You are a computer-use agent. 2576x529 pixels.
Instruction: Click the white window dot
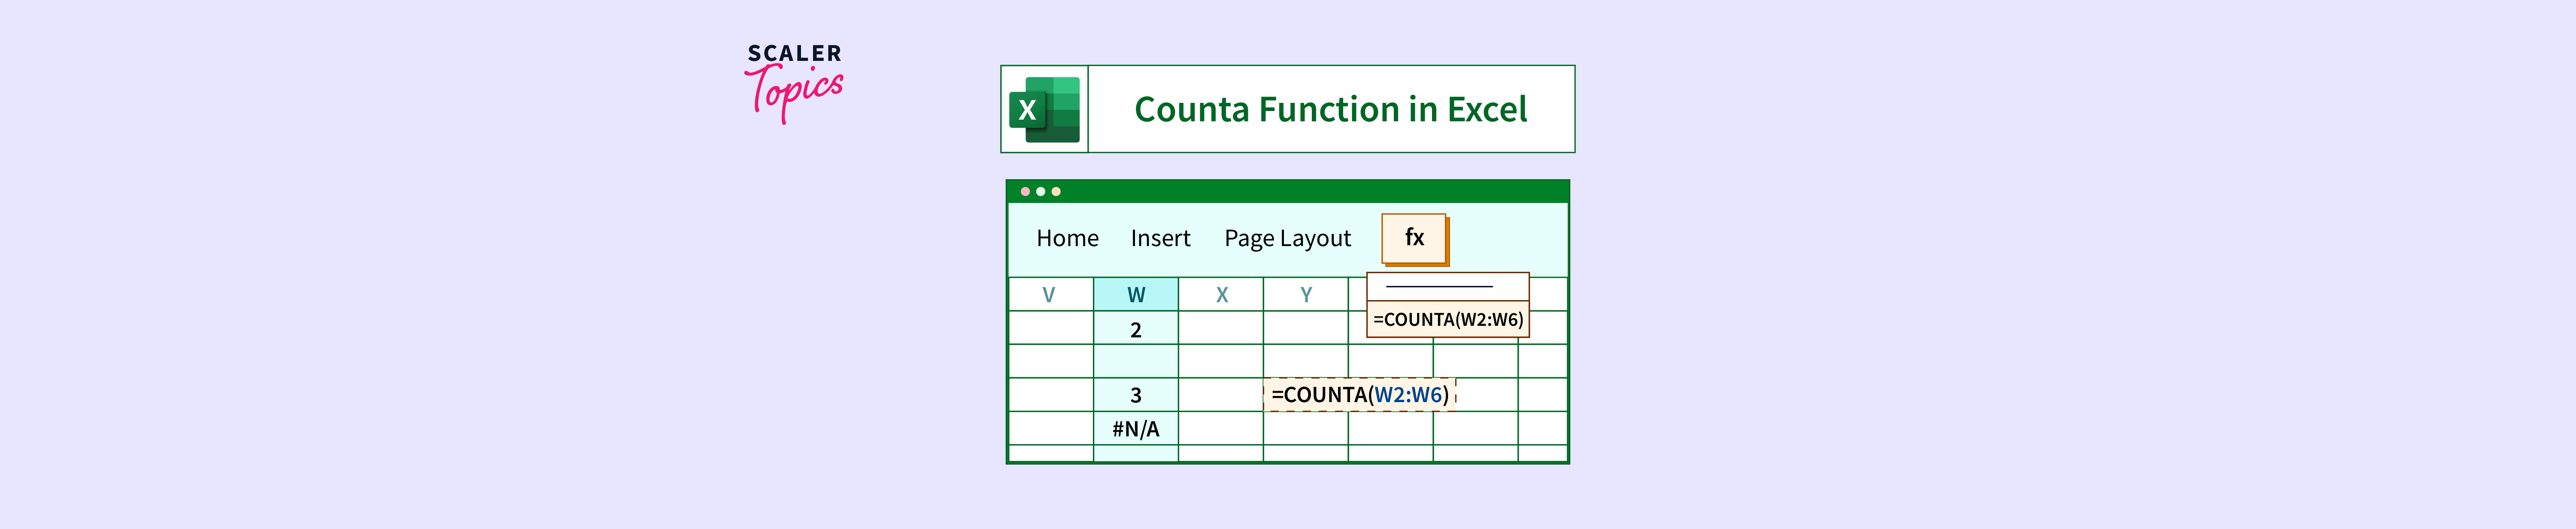coord(1040,192)
